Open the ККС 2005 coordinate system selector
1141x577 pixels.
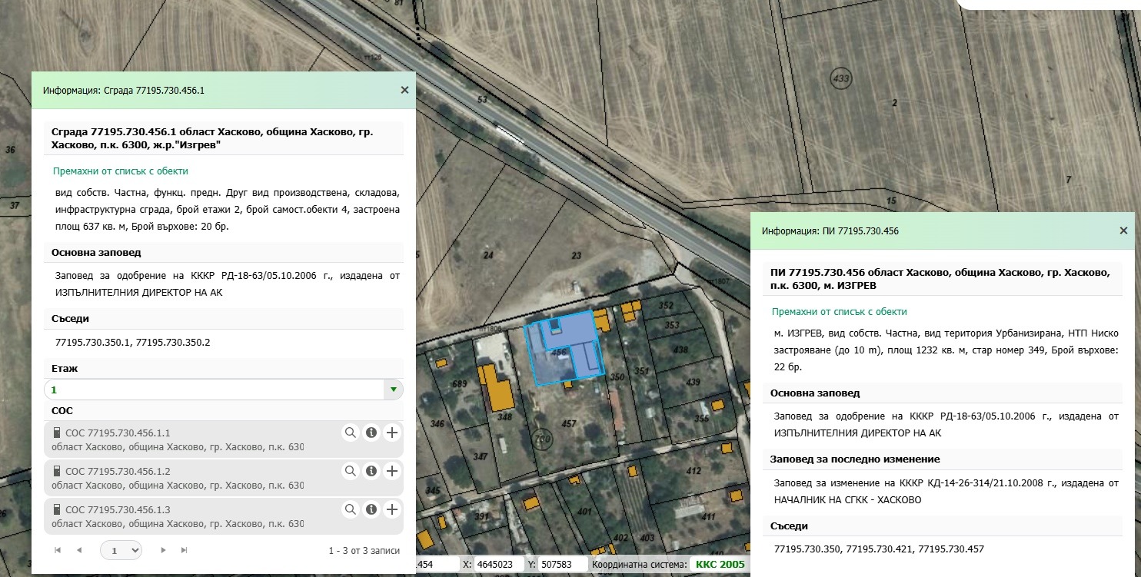pos(720,565)
